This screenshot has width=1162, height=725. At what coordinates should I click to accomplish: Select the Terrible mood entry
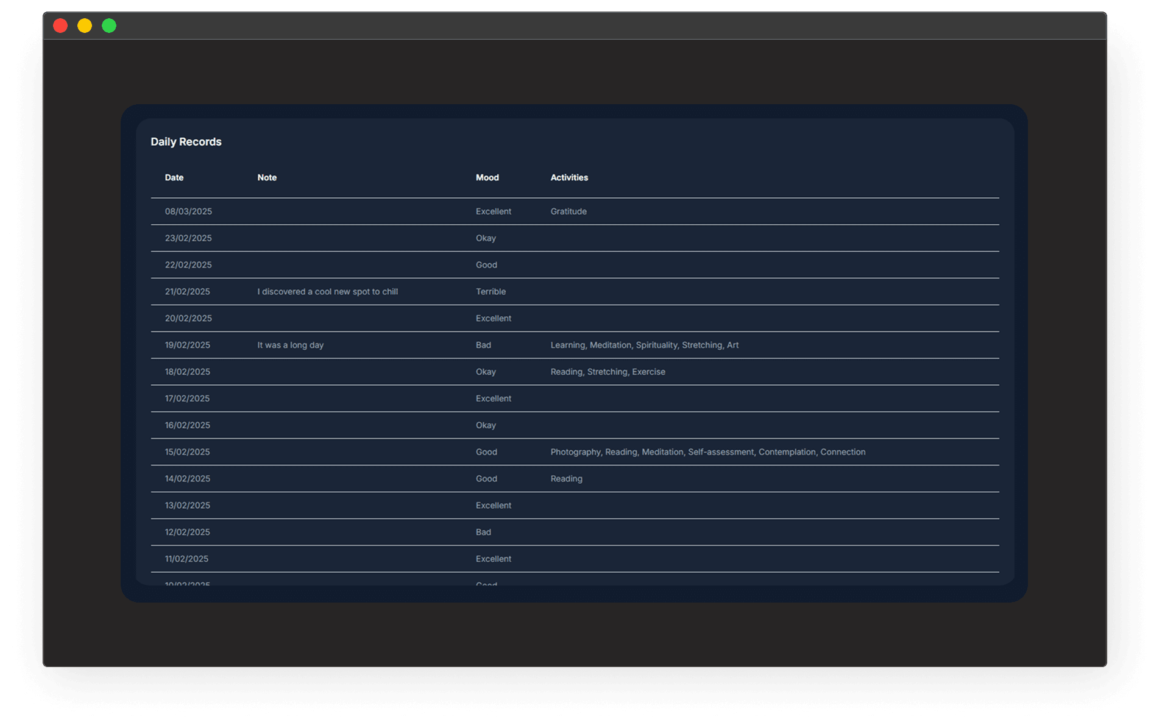point(491,292)
